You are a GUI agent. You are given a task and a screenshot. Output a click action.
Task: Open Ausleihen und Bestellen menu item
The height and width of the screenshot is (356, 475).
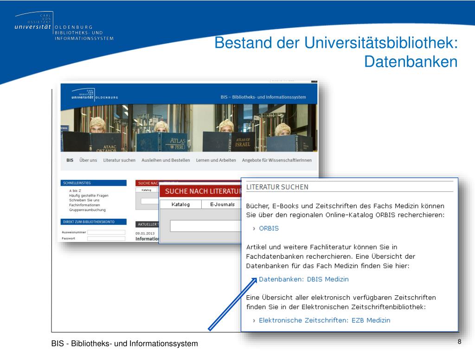coord(166,160)
